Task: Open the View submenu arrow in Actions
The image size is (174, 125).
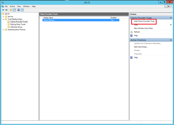Action: [171, 25]
